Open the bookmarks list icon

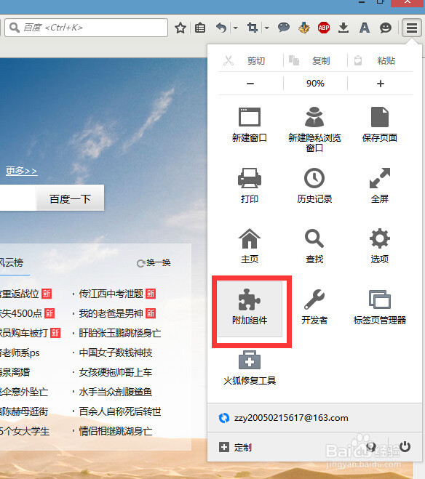point(200,28)
